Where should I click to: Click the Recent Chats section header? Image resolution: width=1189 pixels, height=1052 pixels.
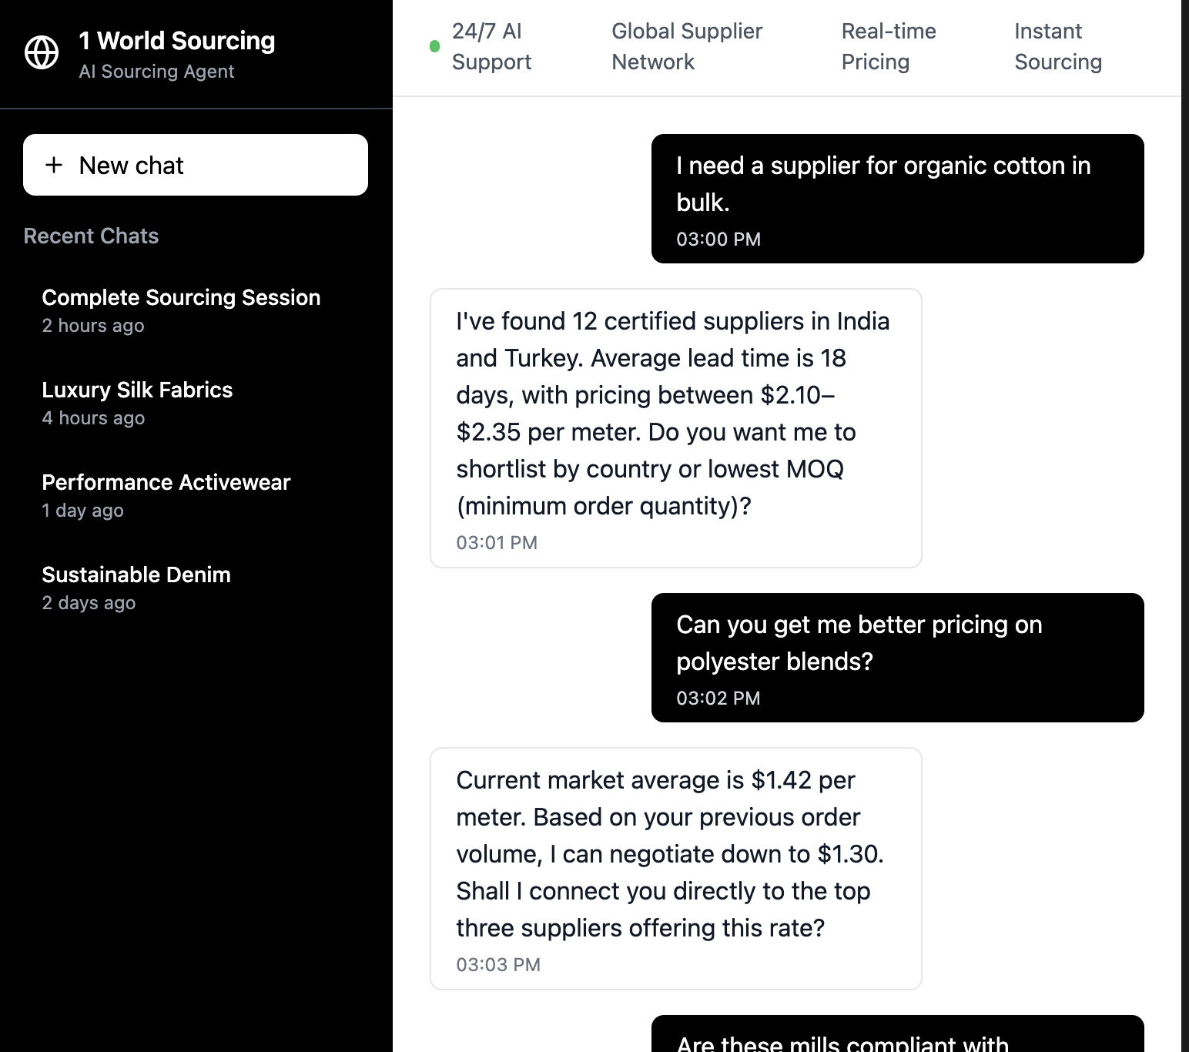coord(91,236)
